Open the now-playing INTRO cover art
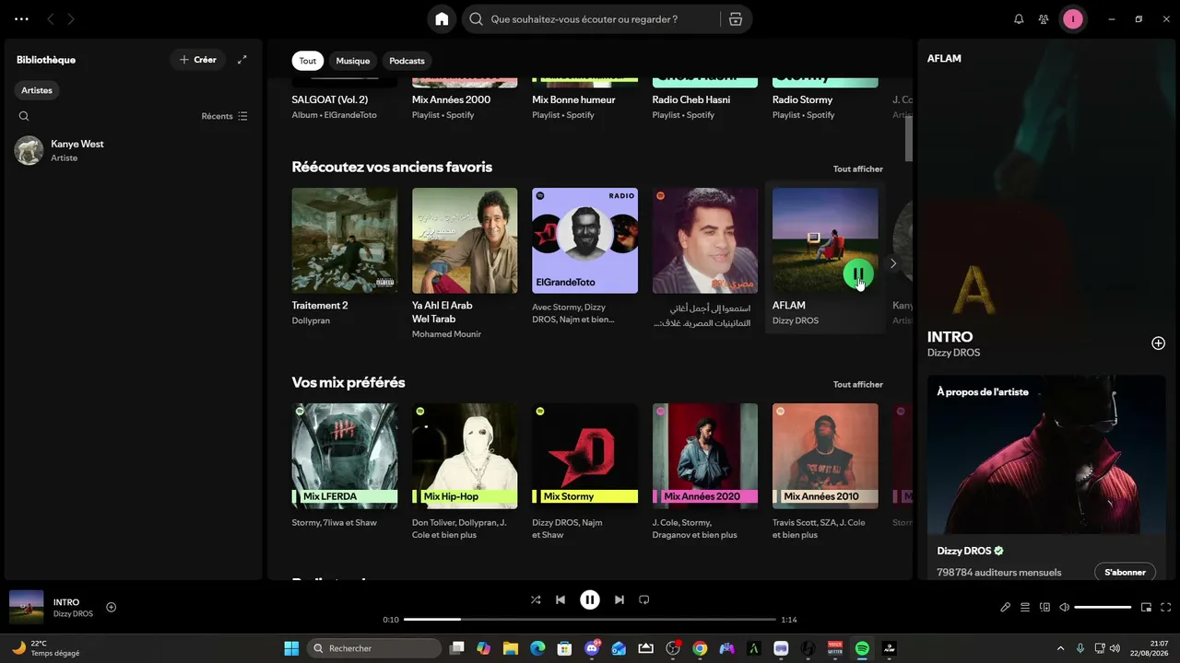This screenshot has height=663, width=1180. pyautogui.click(x=27, y=607)
